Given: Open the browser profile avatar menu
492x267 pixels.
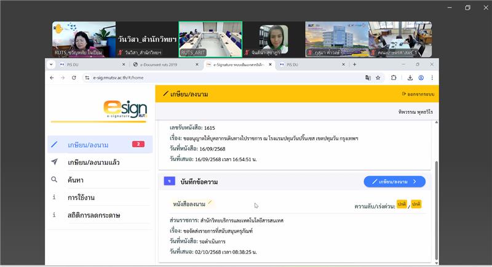Looking at the screenshot, I should coord(421,78).
